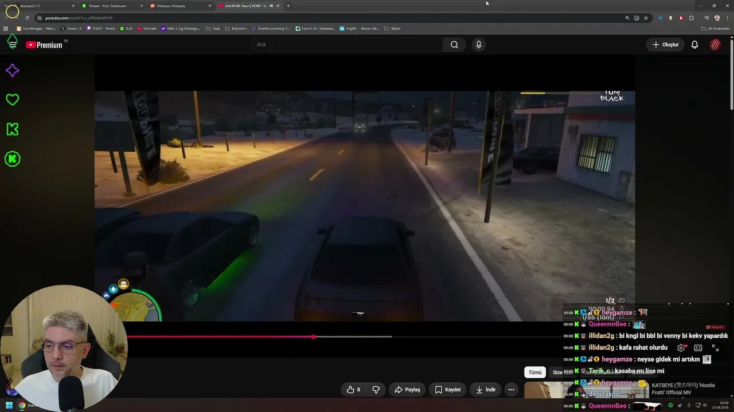Open the TEASY - Twitch bookmark
Image resolution: width=734 pixels, height=412 pixels.
[101, 29]
